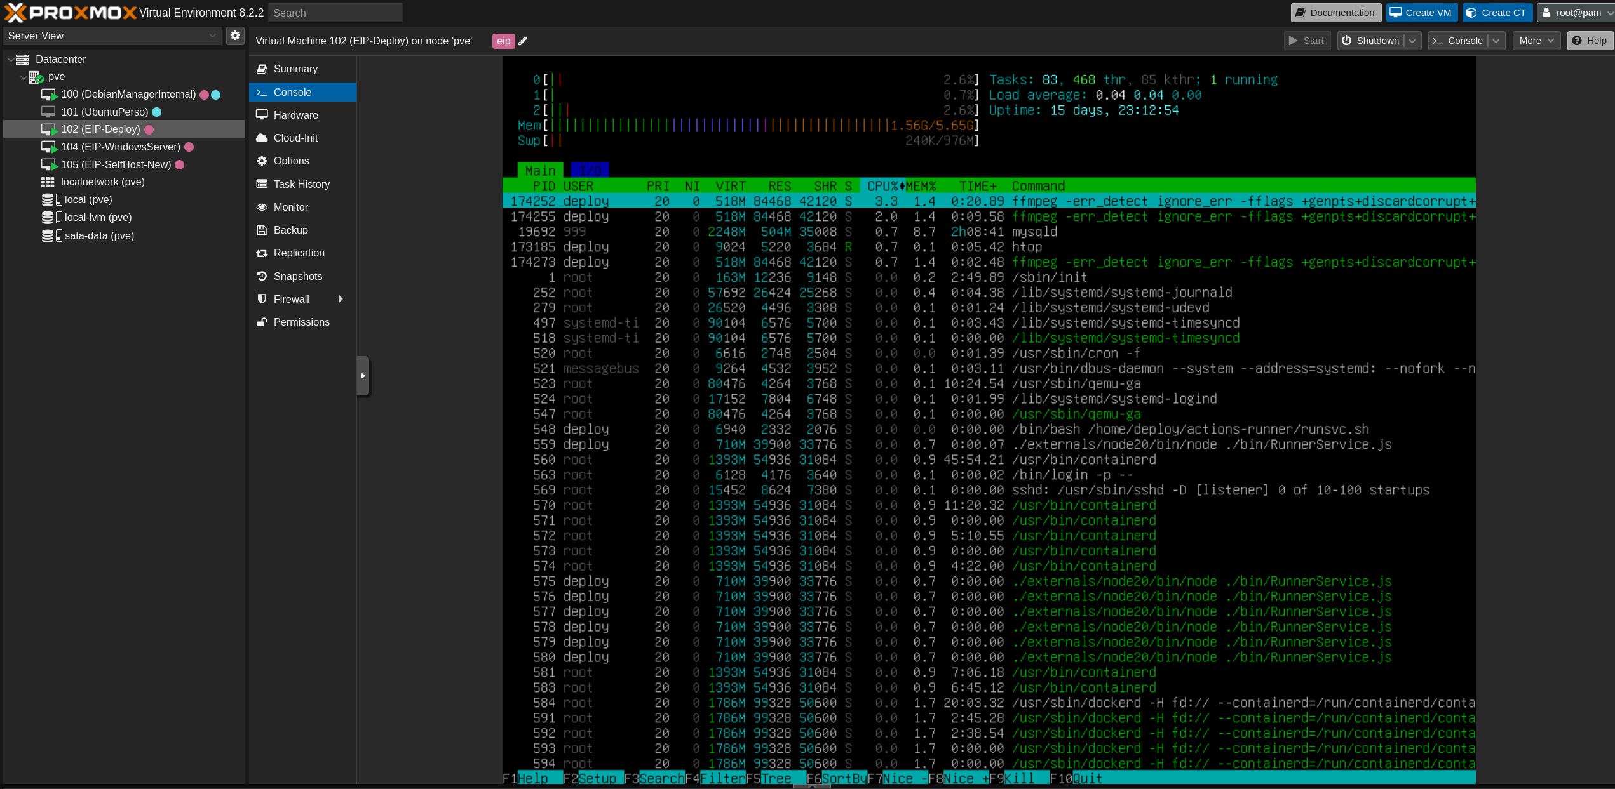
Task: Click the Summary book icon
Action: click(262, 69)
